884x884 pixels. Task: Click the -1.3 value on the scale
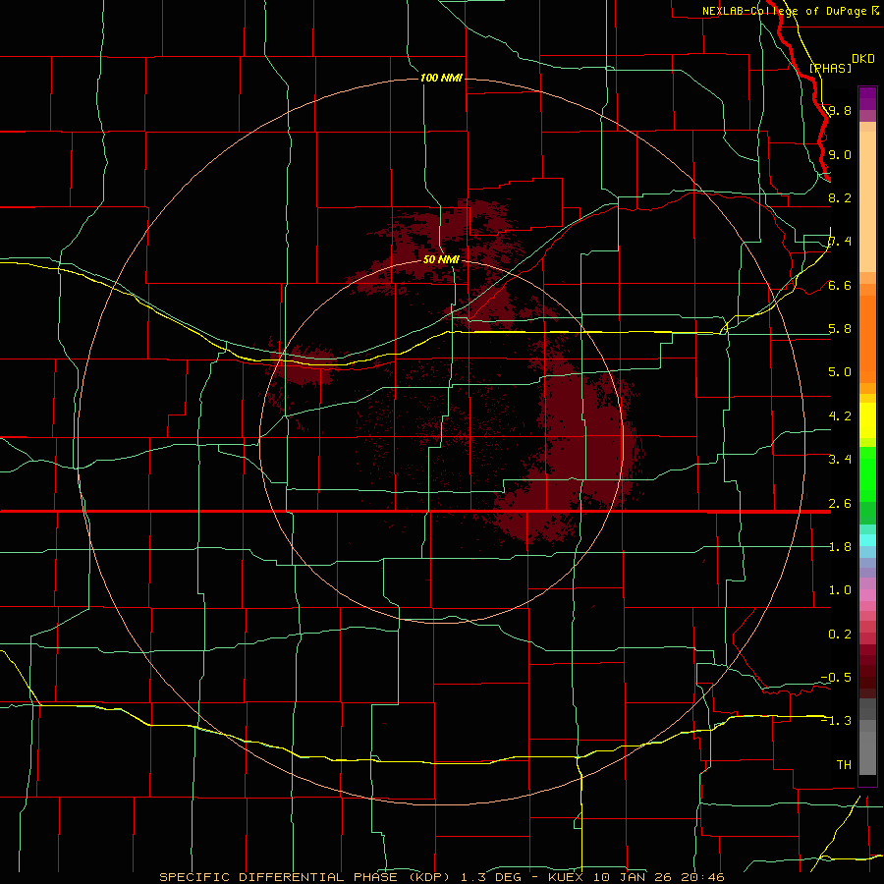836,721
